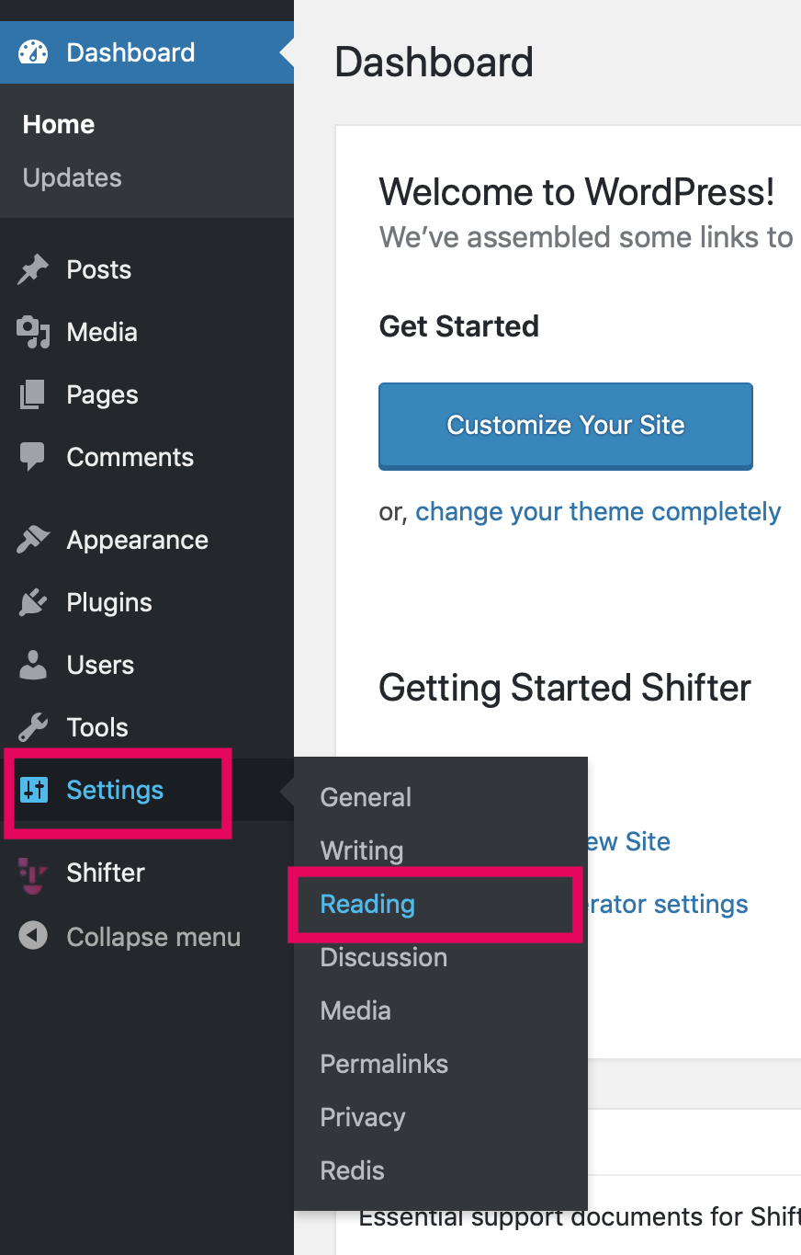Click the Tools wrench icon

[x=33, y=727]
